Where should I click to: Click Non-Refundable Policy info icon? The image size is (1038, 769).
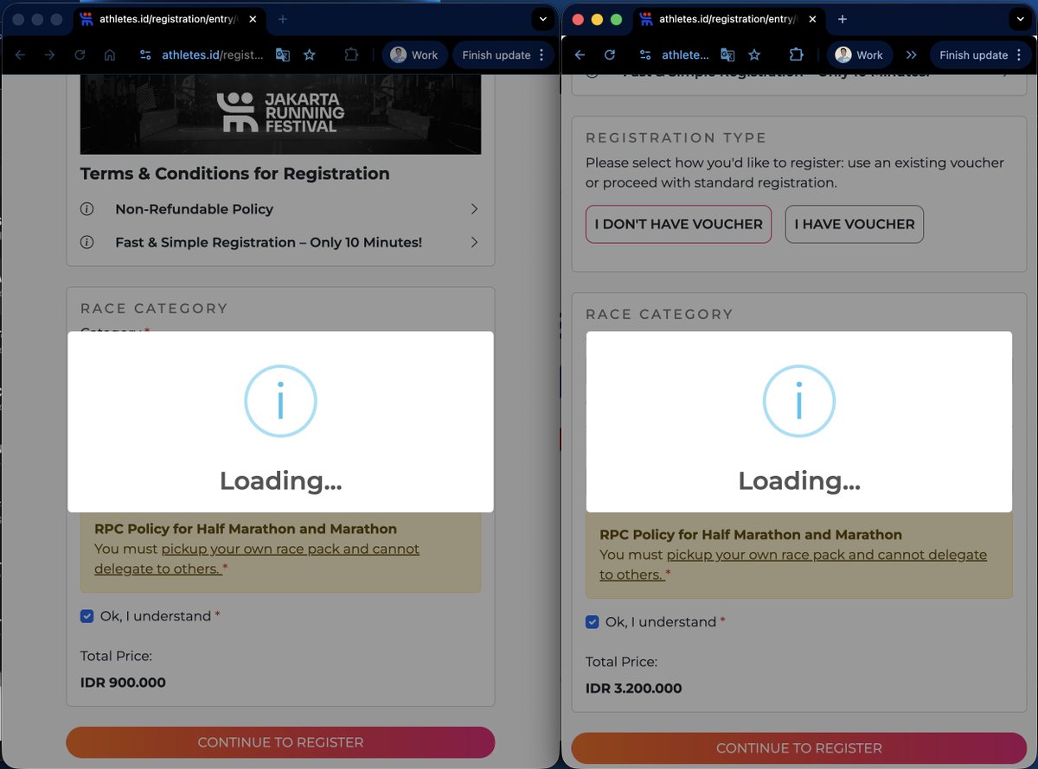point(86,209)
